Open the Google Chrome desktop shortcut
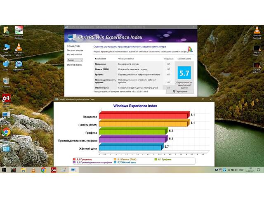Viewport: 264px width, 198px height. (6, 133)
